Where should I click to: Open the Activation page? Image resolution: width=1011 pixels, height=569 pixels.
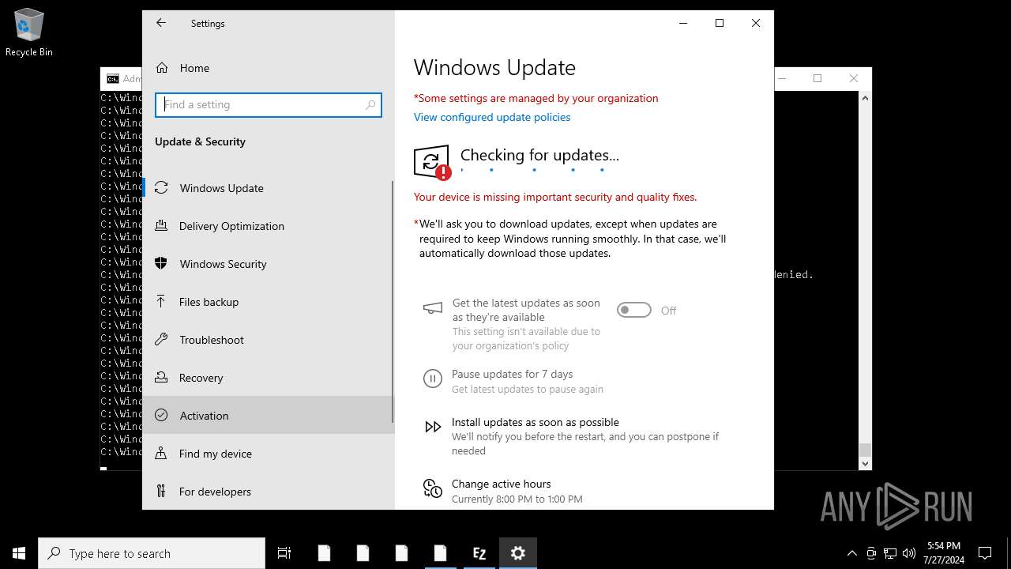coord(269,416)
